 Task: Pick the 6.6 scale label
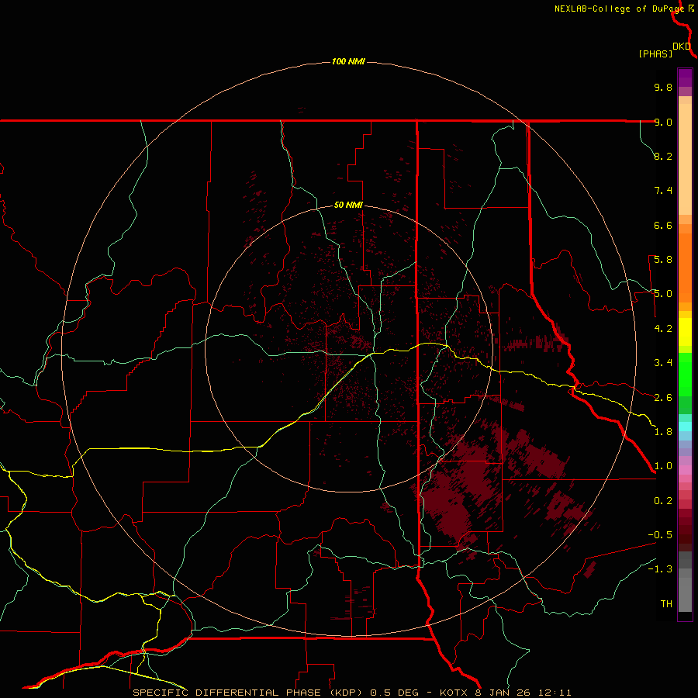coord(663,225)
